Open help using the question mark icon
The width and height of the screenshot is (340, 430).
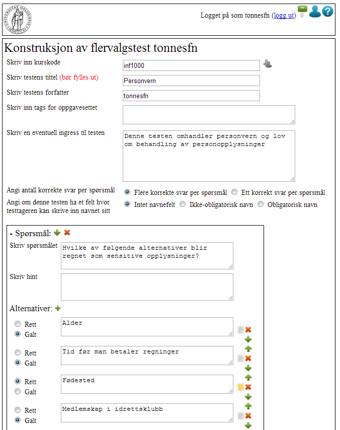point(328,11)
